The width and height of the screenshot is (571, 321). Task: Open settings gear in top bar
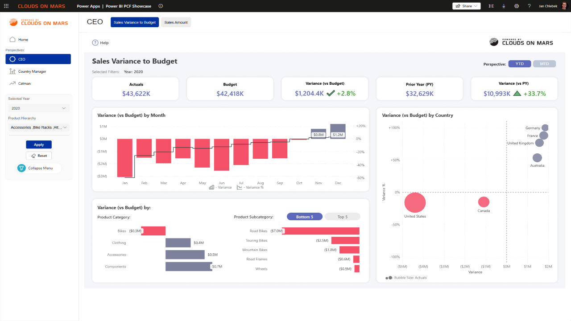tap(517, 6)
